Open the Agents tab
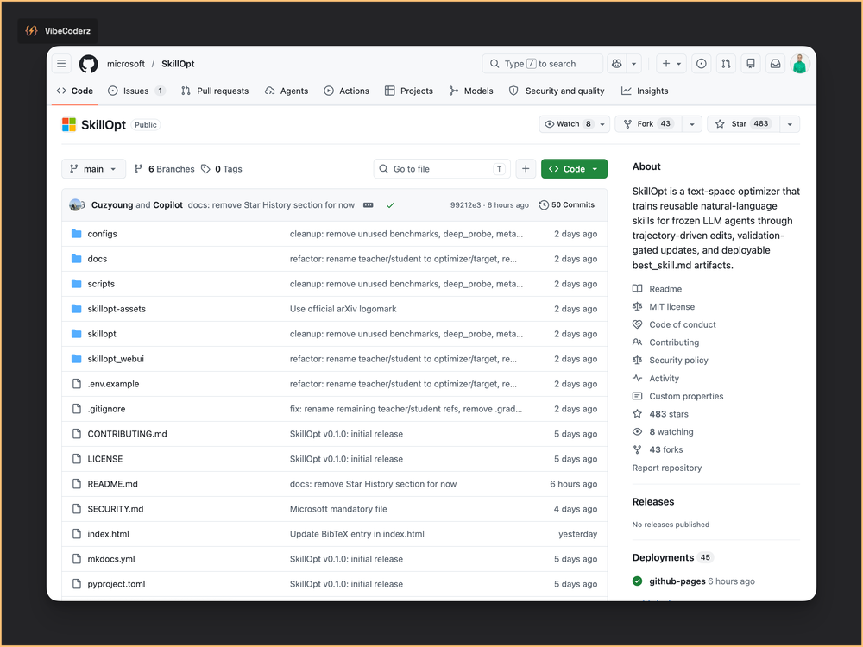 pos(287,91)
